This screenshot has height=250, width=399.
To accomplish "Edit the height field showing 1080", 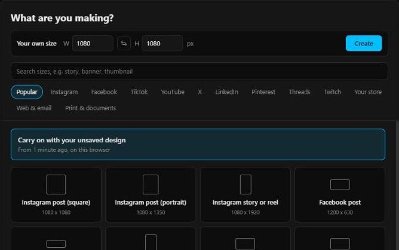I will [x=162, y=43].
